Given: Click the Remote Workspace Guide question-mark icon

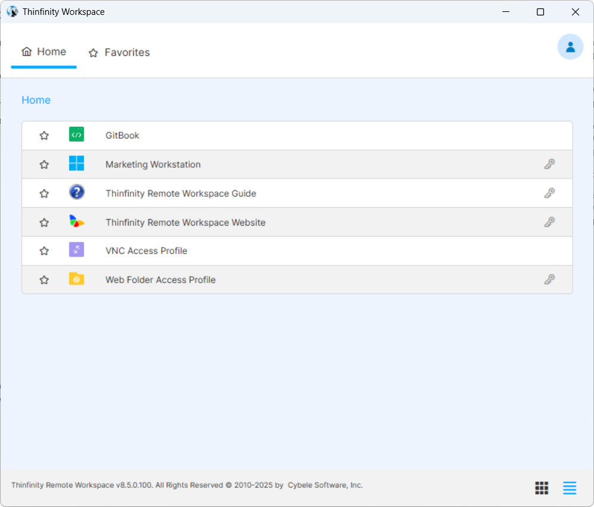Looking at the screenshot, I should pos(76,192).
